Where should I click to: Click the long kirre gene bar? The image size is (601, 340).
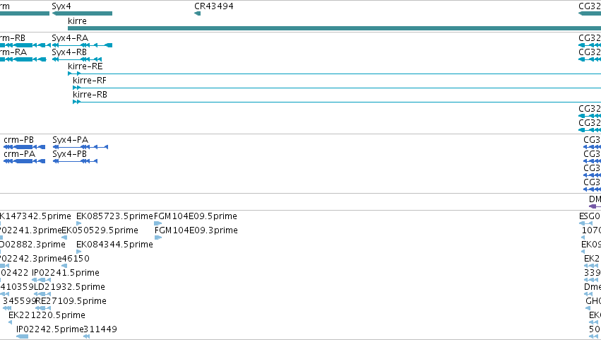pos(334,28)
